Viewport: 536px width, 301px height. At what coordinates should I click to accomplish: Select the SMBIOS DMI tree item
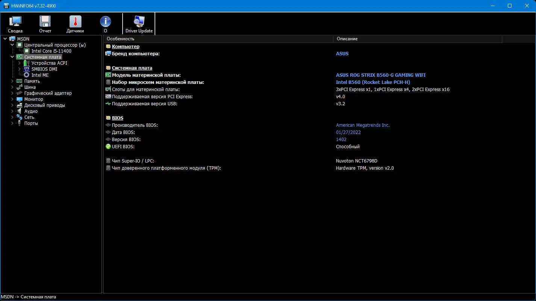tap(44, 69)
